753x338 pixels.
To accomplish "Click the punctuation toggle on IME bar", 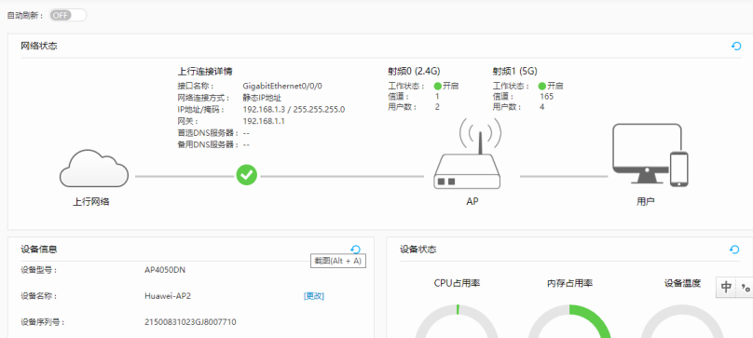I will click(745, 287).
